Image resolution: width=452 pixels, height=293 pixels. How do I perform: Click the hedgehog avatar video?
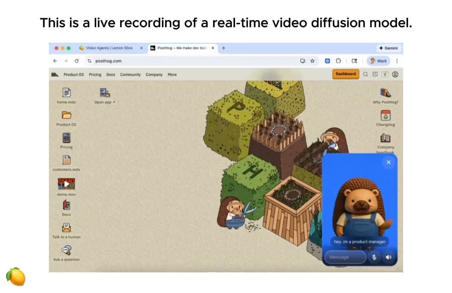360,209
